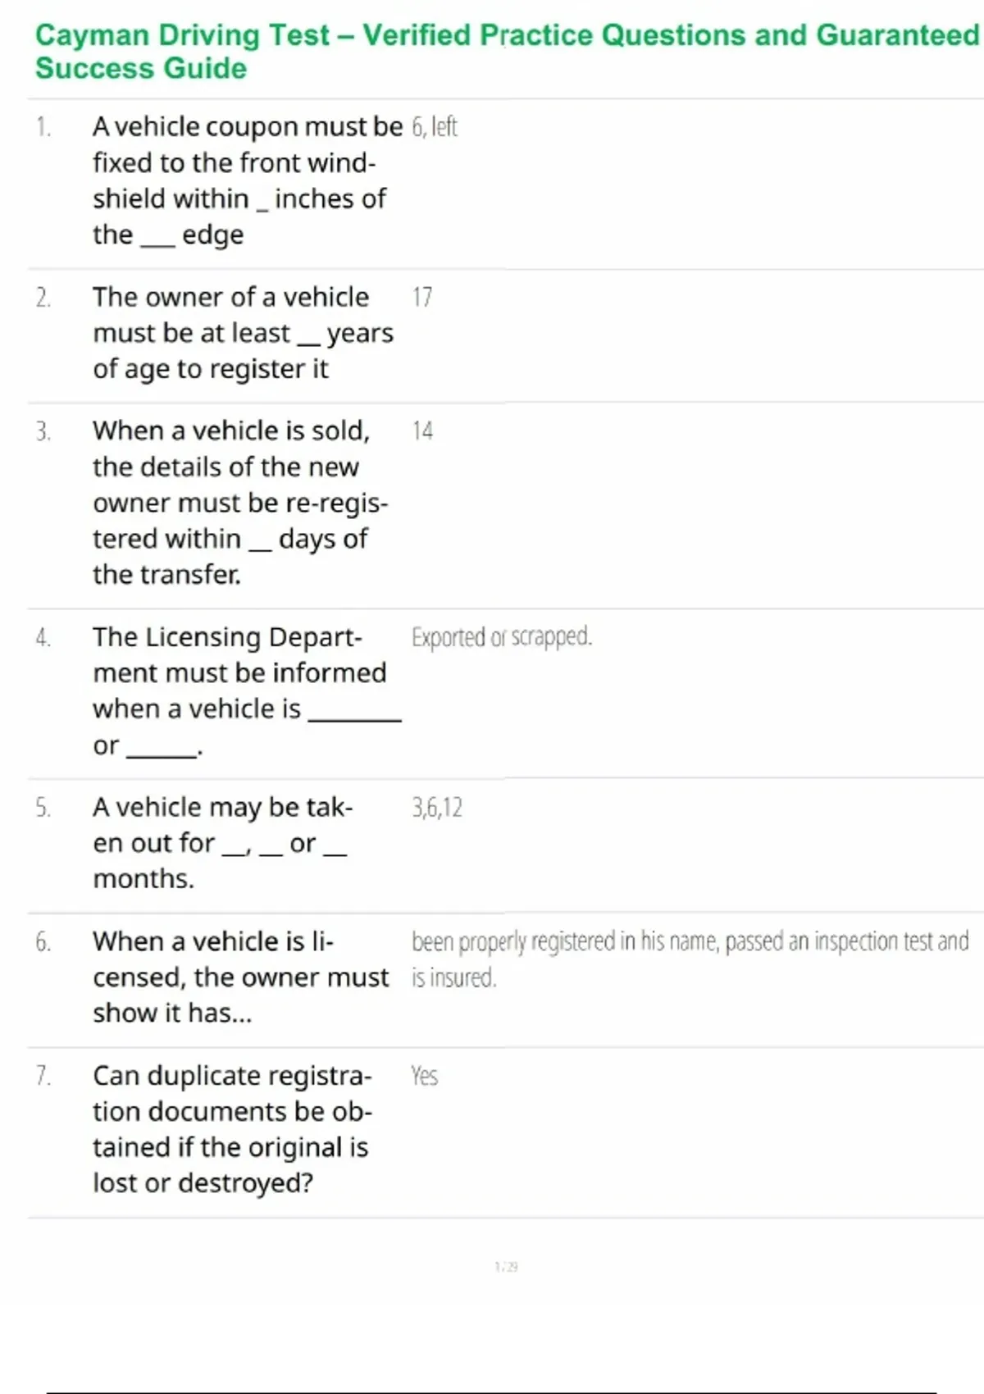This screenshot has width=984, height=1394.
Task: Click question number 3 label
Action: [x=43, y=431]
